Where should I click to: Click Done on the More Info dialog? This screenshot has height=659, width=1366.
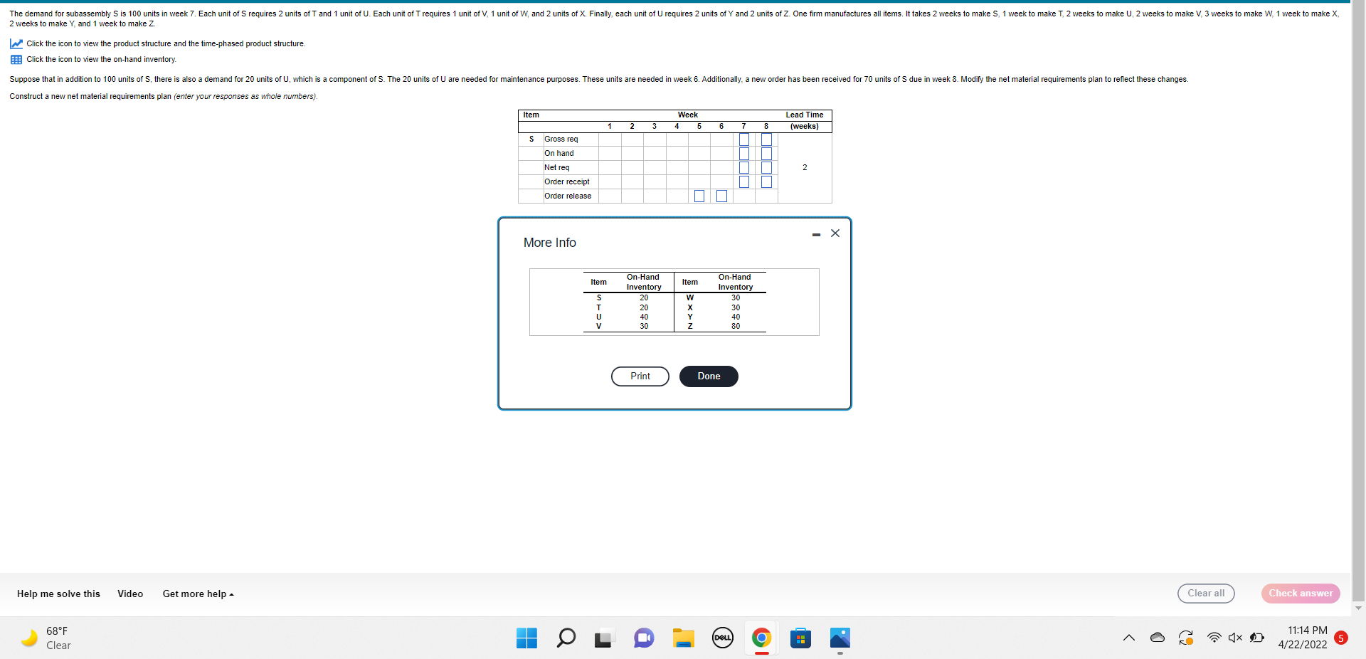point(708,376)
